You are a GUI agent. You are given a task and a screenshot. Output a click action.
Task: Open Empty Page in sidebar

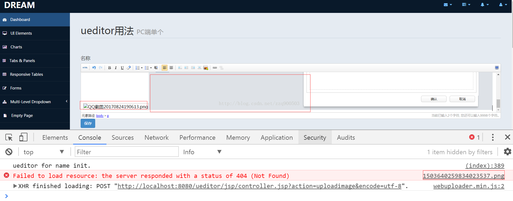pos(35,116)
